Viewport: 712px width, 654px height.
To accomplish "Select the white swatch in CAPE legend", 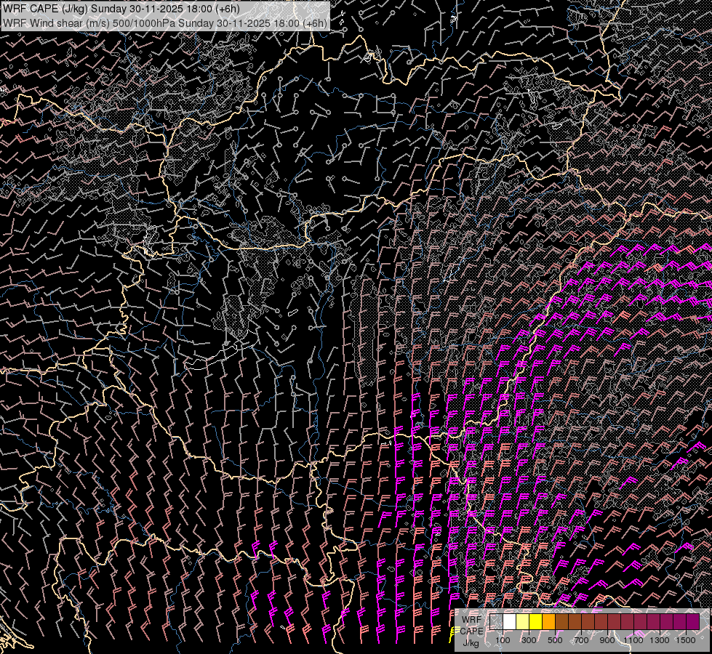I will [510, 621].
